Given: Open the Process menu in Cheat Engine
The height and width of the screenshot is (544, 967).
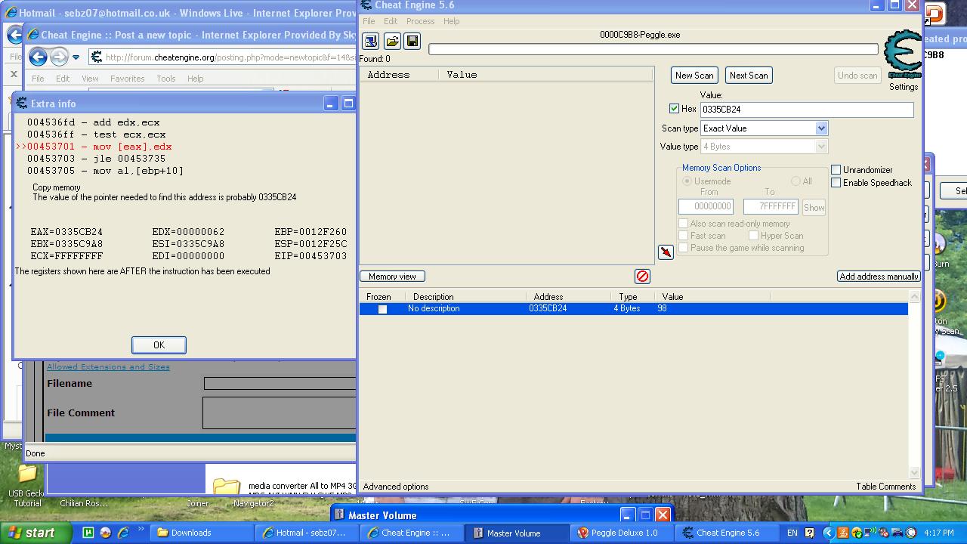Looking at the screenshot, I should tap(420, 21).
